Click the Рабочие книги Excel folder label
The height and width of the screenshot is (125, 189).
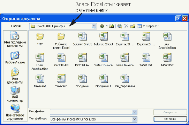61,46
